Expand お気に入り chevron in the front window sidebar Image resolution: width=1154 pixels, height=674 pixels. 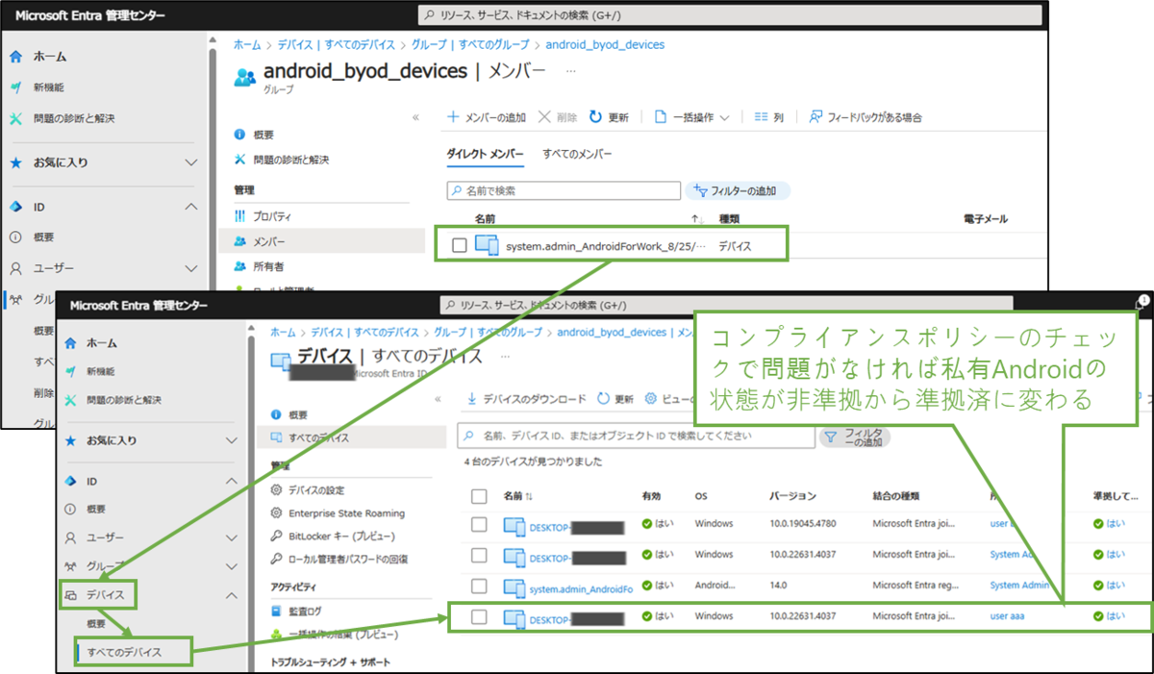[231, 440]
